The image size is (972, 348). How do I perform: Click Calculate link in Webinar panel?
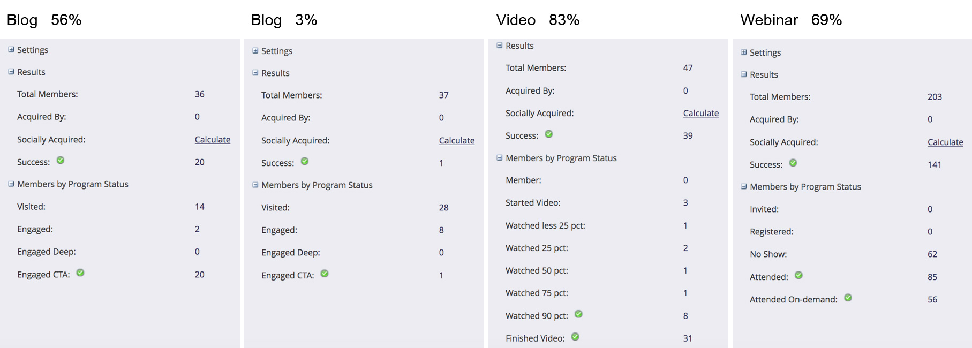click(945, 142)
